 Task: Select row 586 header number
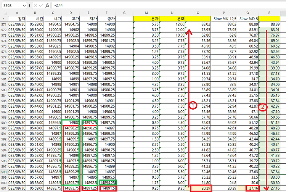pos(4,106)
